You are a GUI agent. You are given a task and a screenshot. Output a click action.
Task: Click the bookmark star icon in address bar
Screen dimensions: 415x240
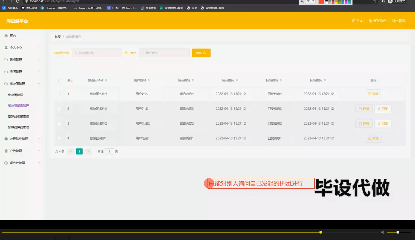tap(374, 1)
